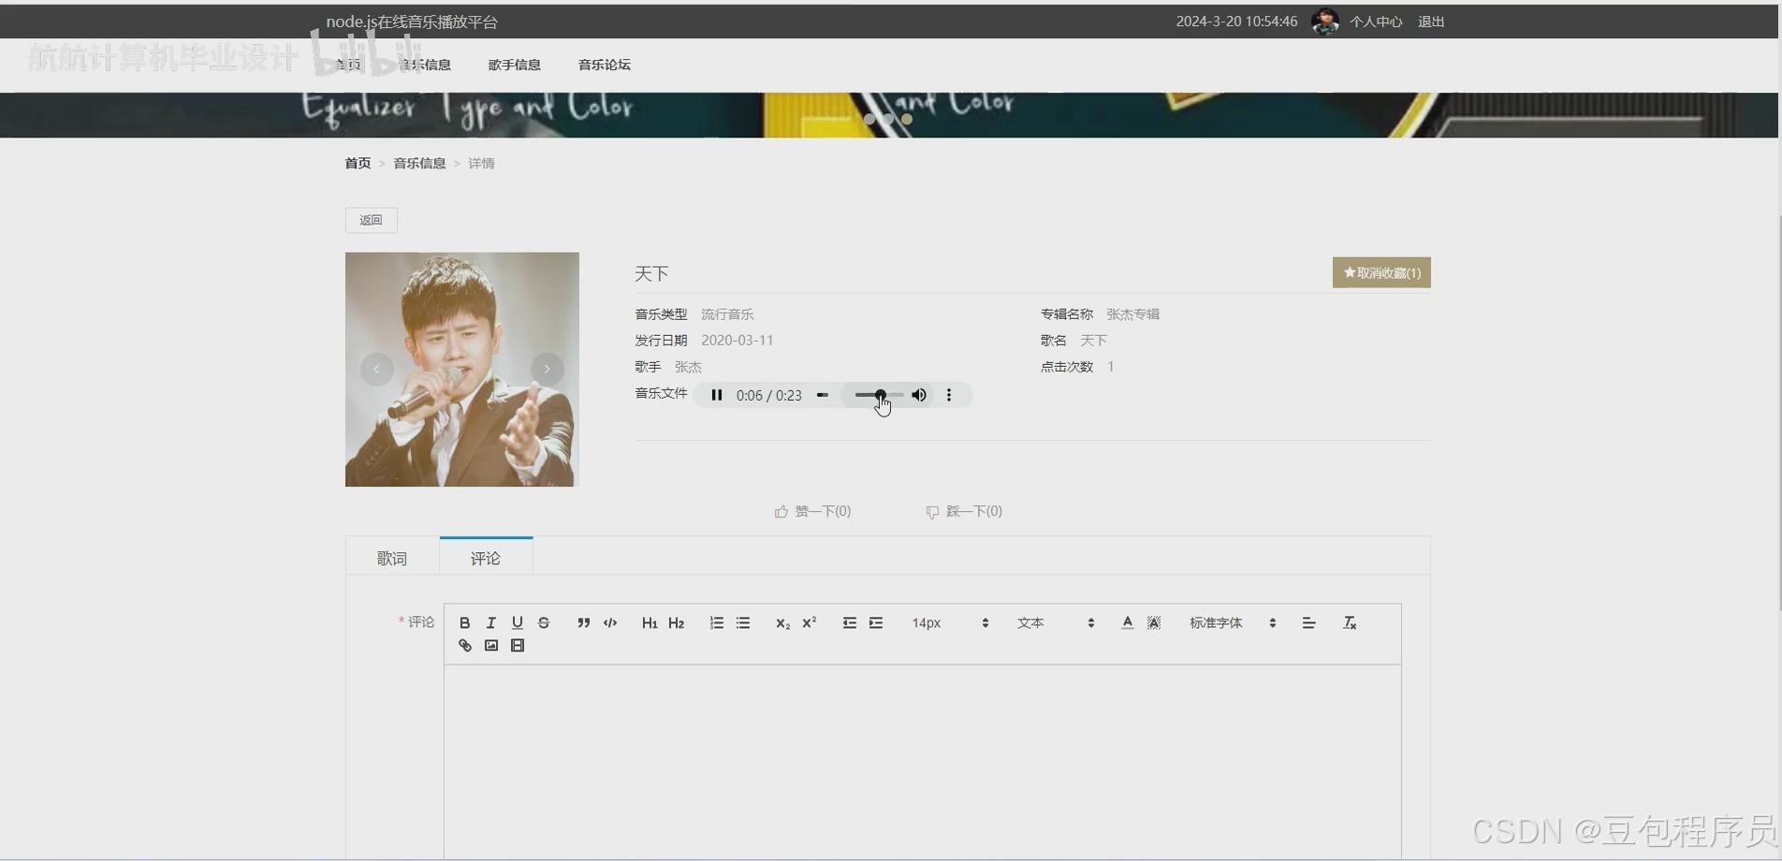Apply Heading 2 style
This screenshot has width=1782, height=861.
[676, 623]
